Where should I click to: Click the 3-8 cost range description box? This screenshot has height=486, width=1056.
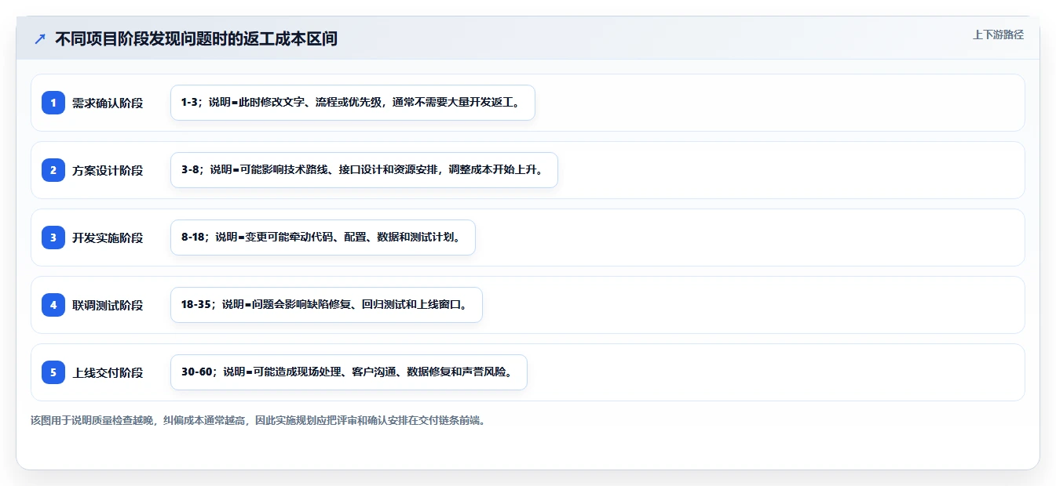coord(364,170)
